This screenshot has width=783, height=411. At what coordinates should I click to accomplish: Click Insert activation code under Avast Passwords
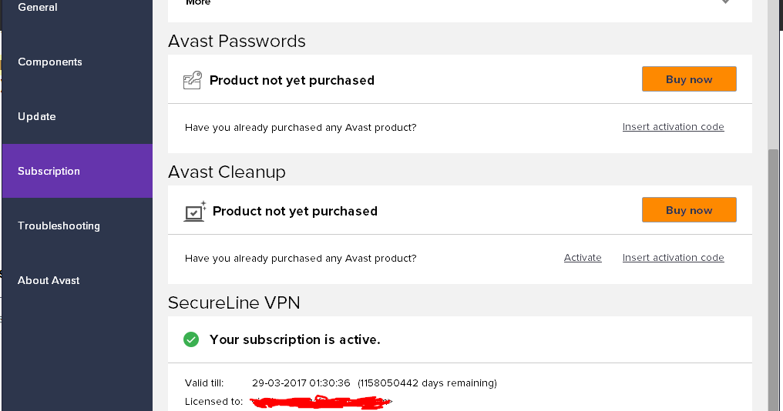click(x=673, y=127)
